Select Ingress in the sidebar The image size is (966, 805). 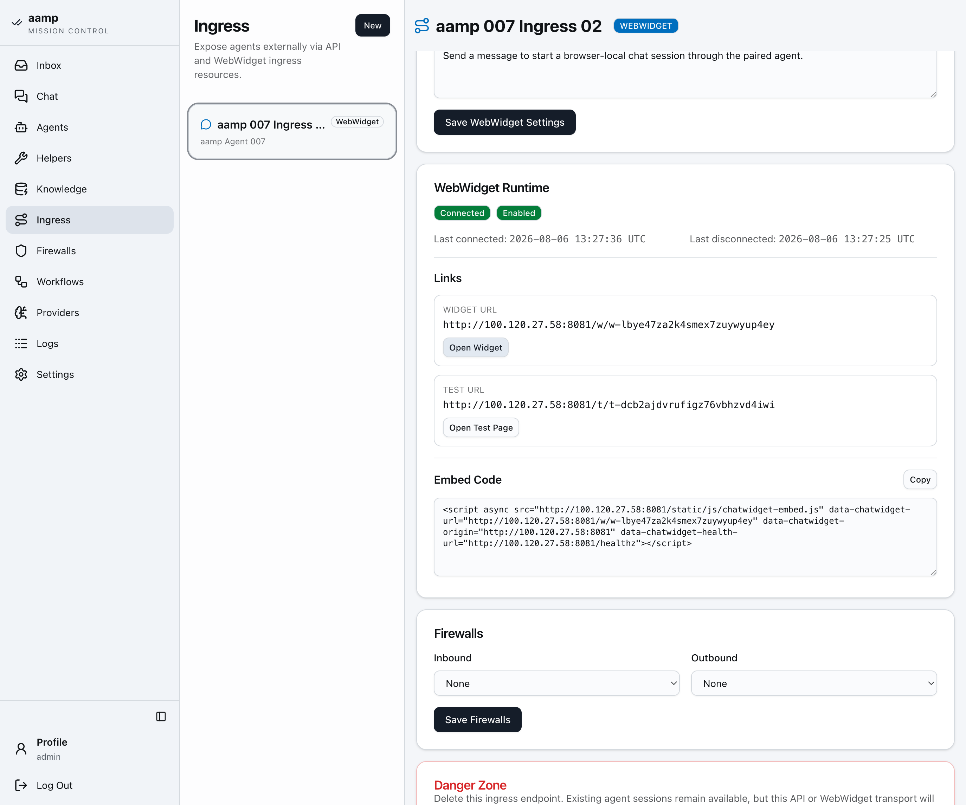pyautogui.click(x=90, y=220)
